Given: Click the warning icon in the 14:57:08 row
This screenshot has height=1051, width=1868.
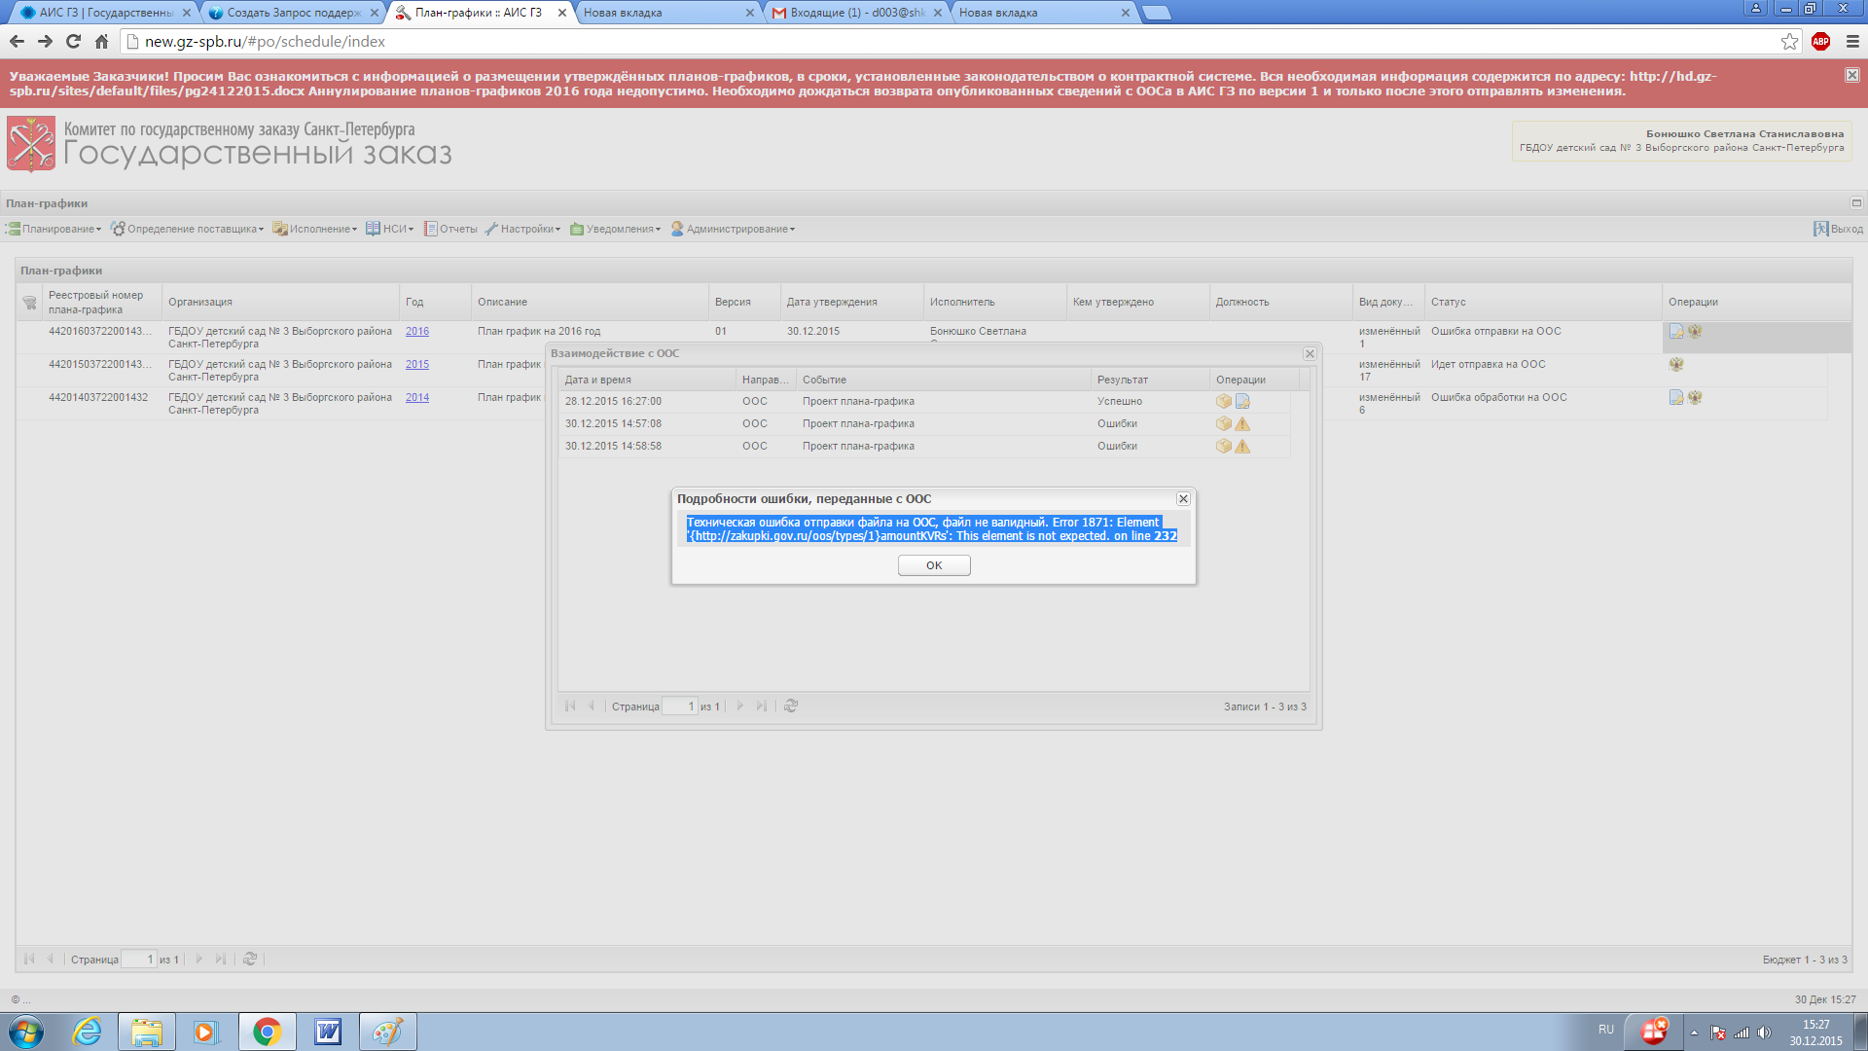Looking at the screenshot, I should (1242, 424).
